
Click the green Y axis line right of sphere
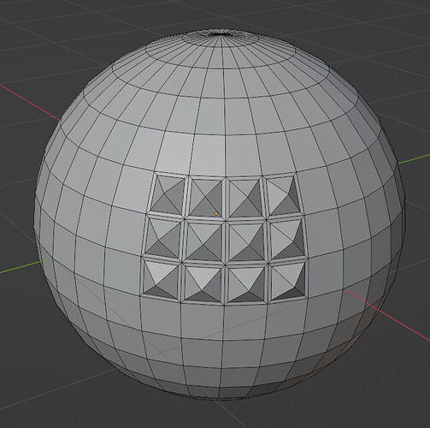click(x=414, y=158)
